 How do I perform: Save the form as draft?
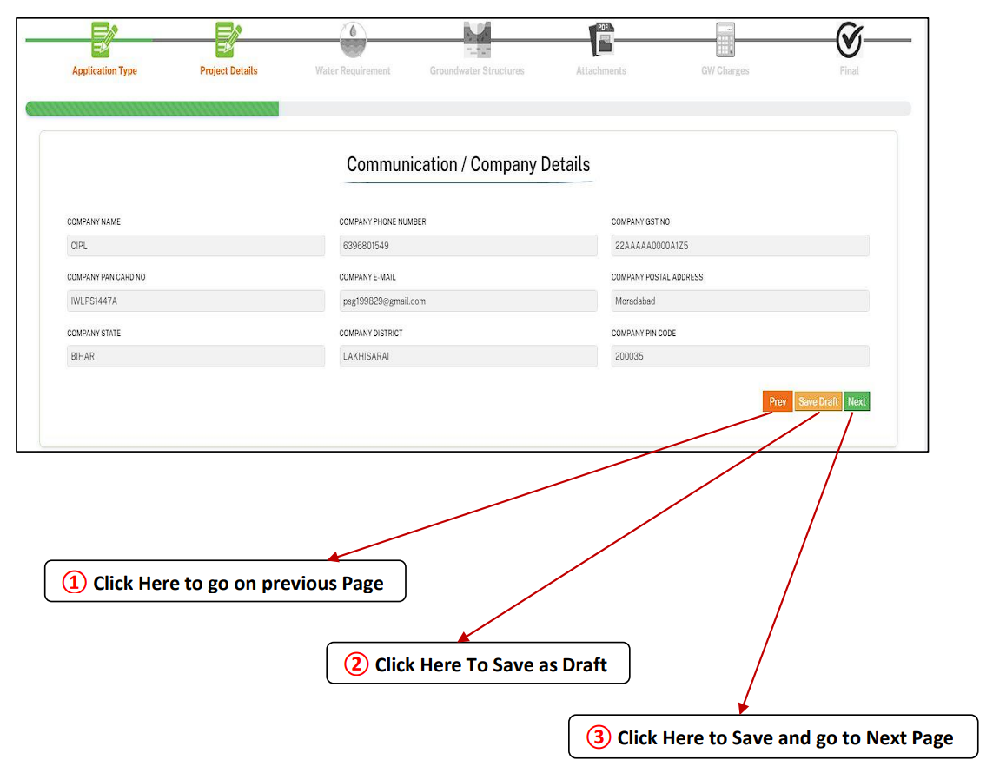click(818, 401)
